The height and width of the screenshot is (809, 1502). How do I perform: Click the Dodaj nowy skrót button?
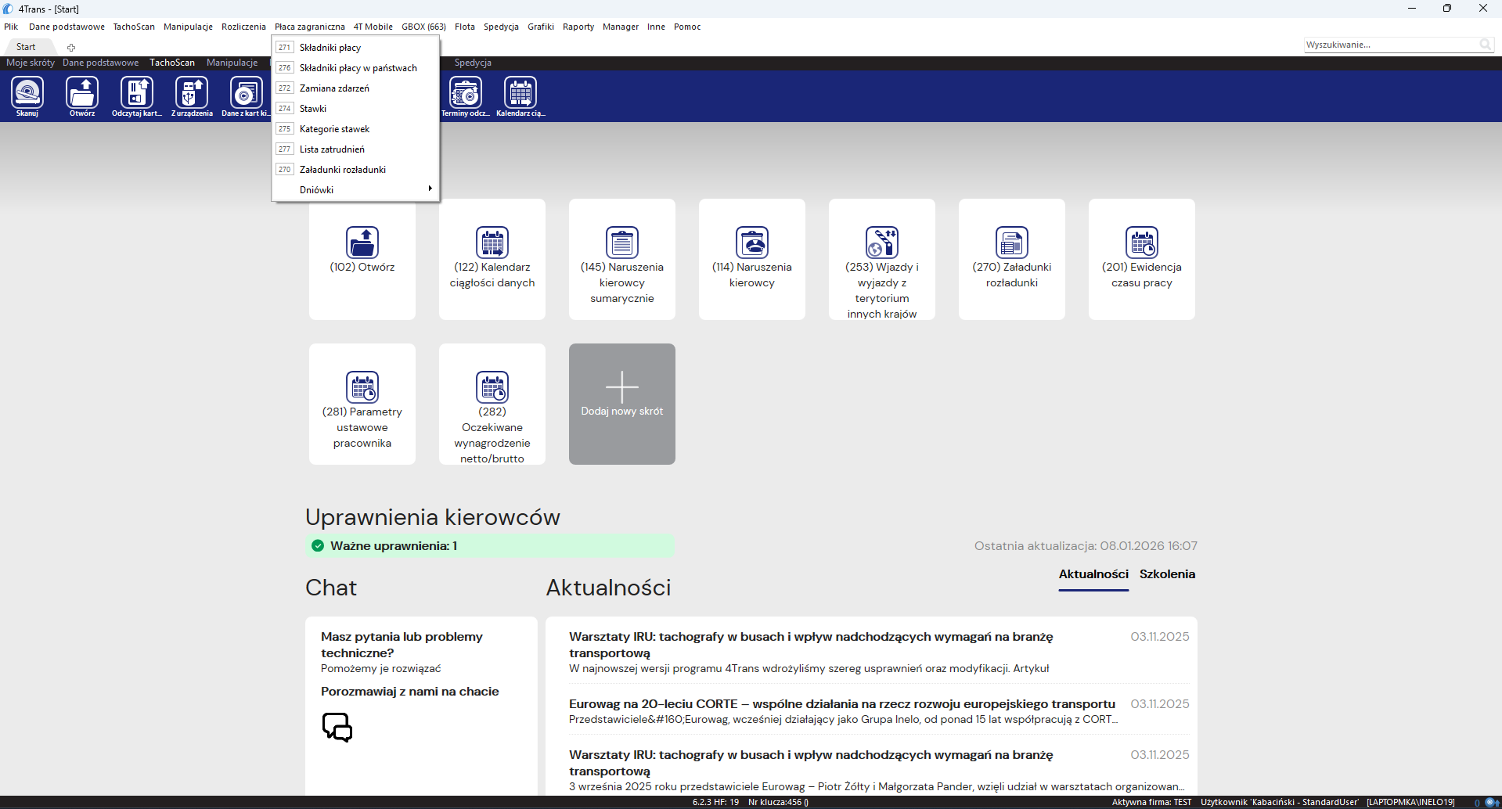point(622,404)
